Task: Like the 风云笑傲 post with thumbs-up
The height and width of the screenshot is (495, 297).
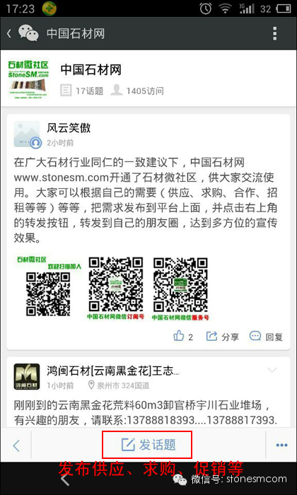Action: tap(179, 336)
